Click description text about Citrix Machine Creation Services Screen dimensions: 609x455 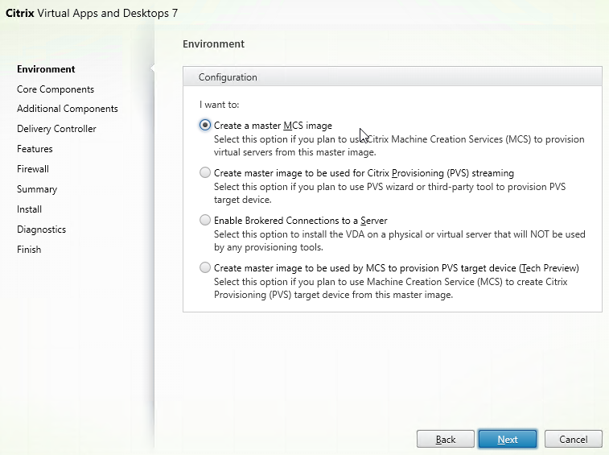(x=399, y=146)
